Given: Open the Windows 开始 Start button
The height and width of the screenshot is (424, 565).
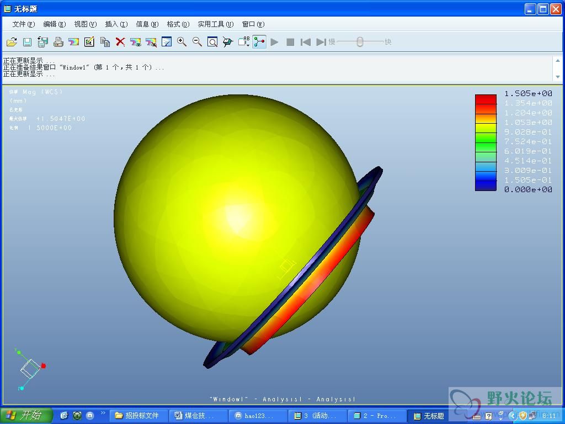Looking at the screenshot, I should 26,415.
